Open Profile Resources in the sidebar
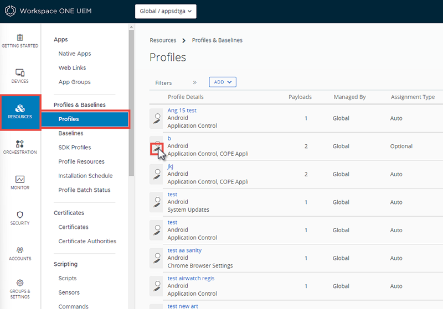 pos(81,161)
